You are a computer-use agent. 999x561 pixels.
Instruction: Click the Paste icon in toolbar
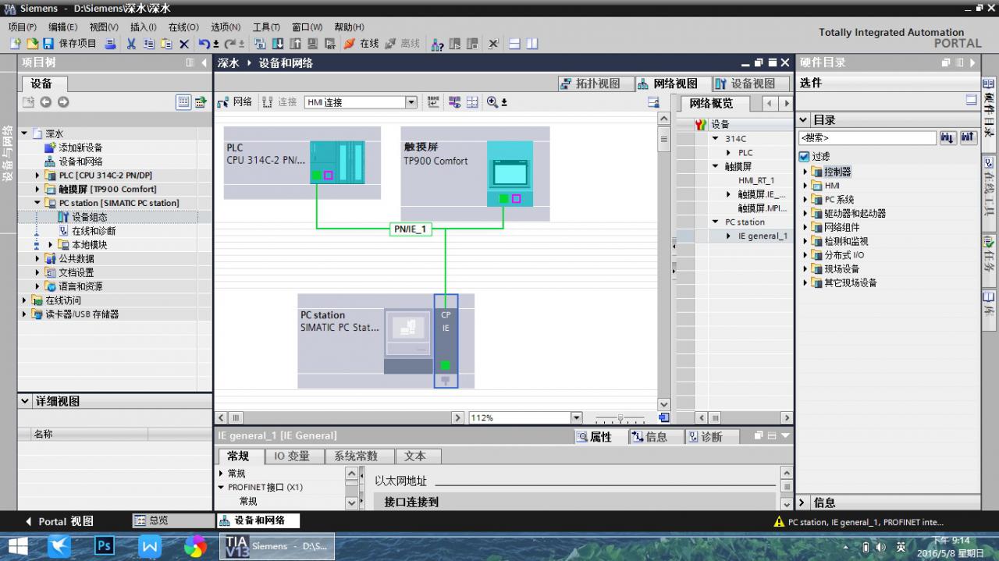coord(167,44)
